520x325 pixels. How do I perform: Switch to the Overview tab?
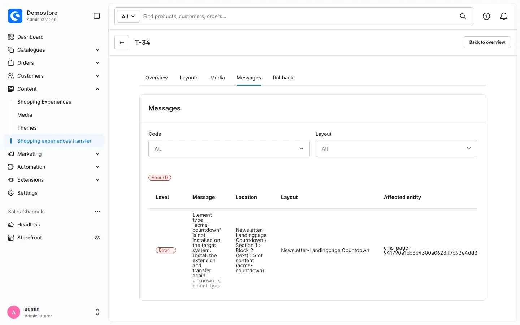pos(157,78)
